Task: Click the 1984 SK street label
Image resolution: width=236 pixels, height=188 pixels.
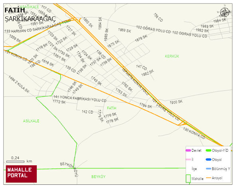Action: [x=220, y=20]
